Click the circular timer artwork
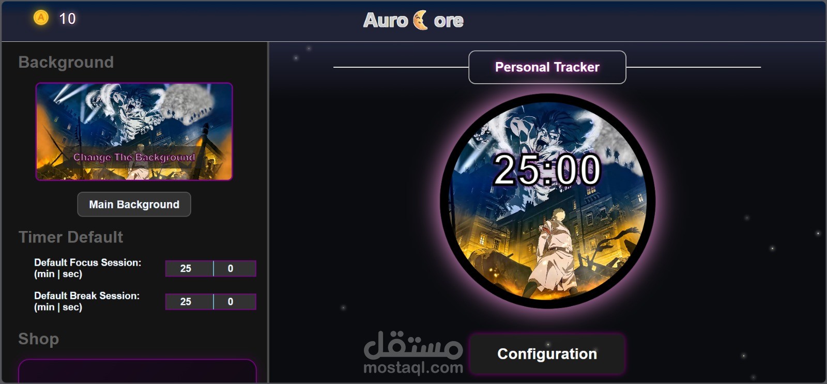The image size is (827, 384). (547, 201)
